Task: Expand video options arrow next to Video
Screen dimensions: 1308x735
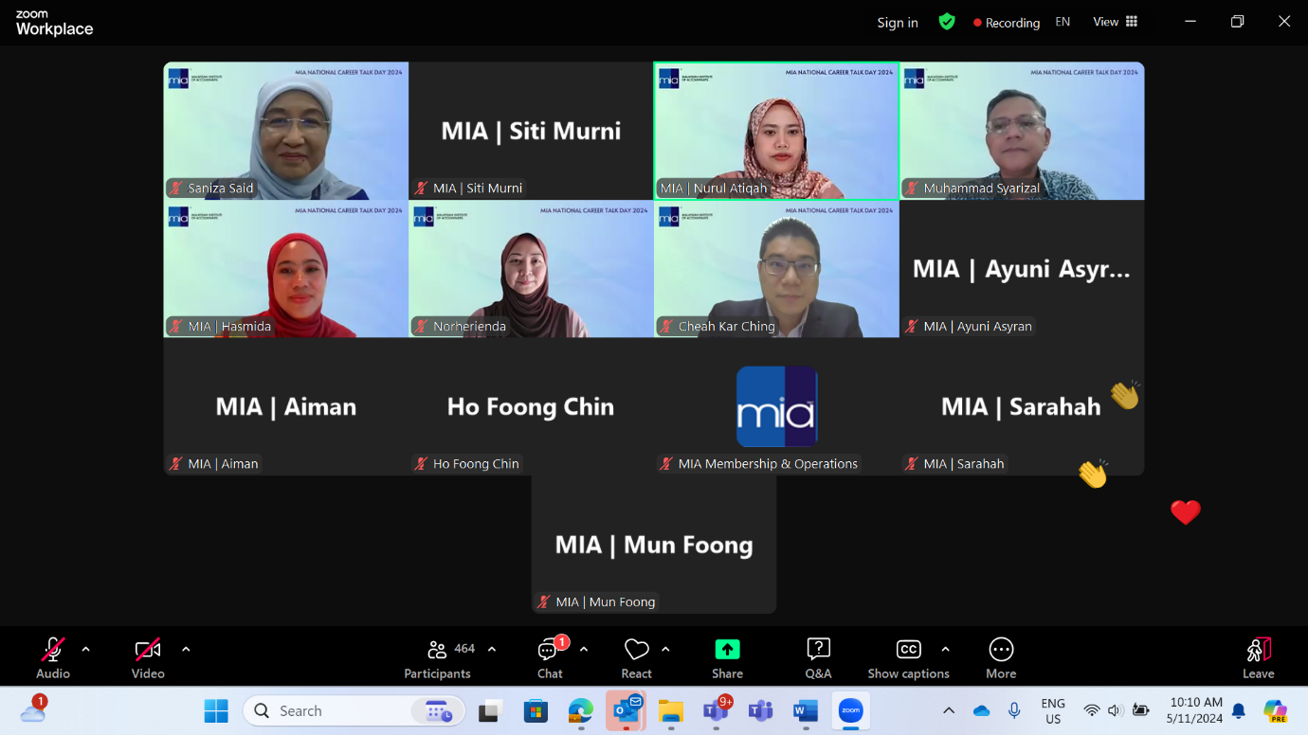Action: [x=186, y=650]
